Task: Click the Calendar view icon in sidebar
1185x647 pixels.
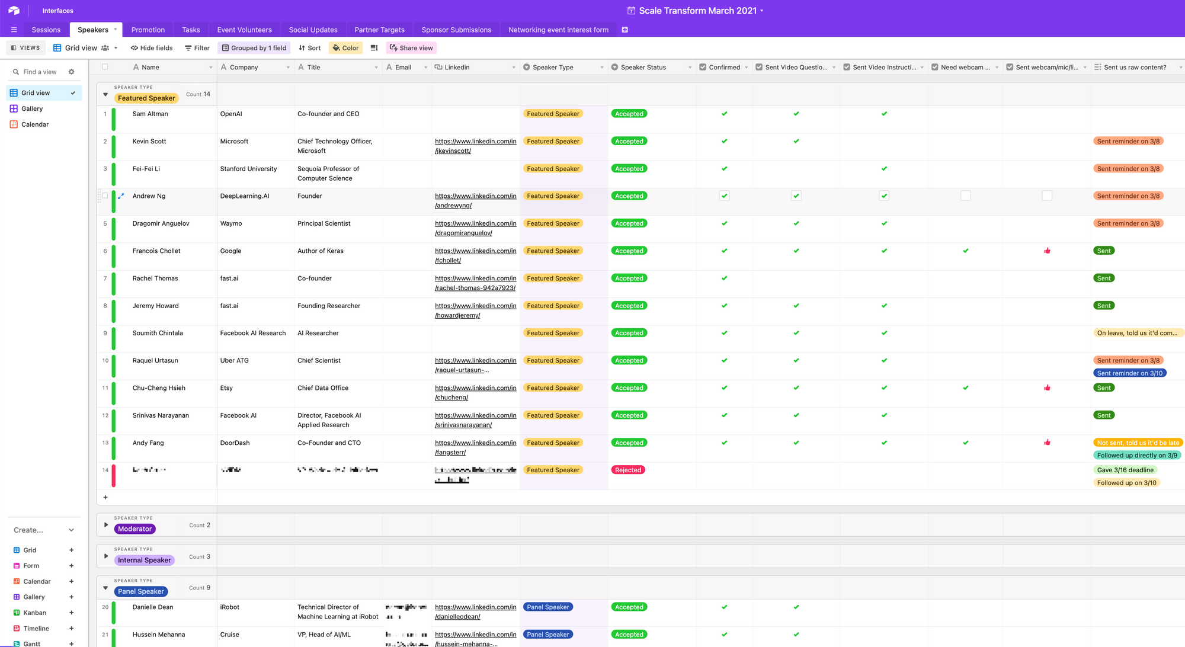Action: pyautogui.click(x=14, y=124)
